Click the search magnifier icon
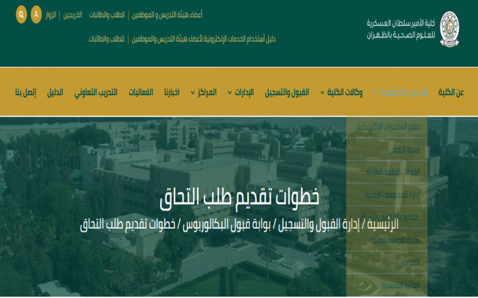This screenshot has height=298, width=478. [x=22, y=14]
